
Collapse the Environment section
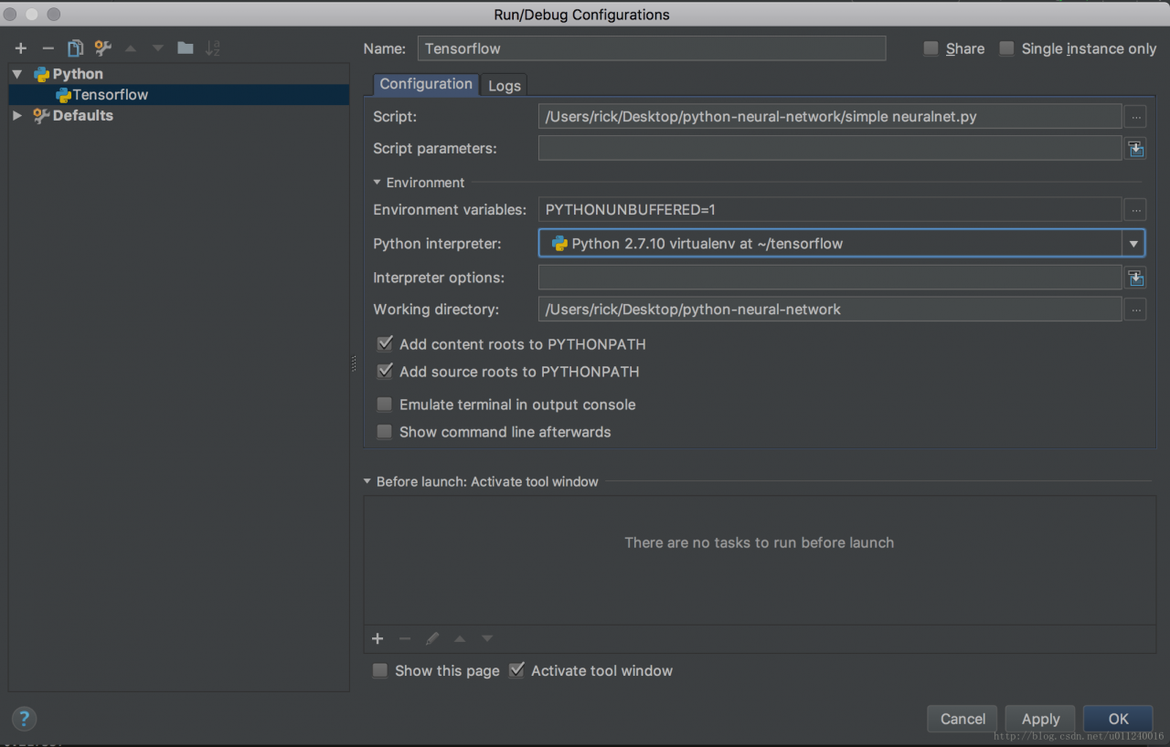point(378,183)
